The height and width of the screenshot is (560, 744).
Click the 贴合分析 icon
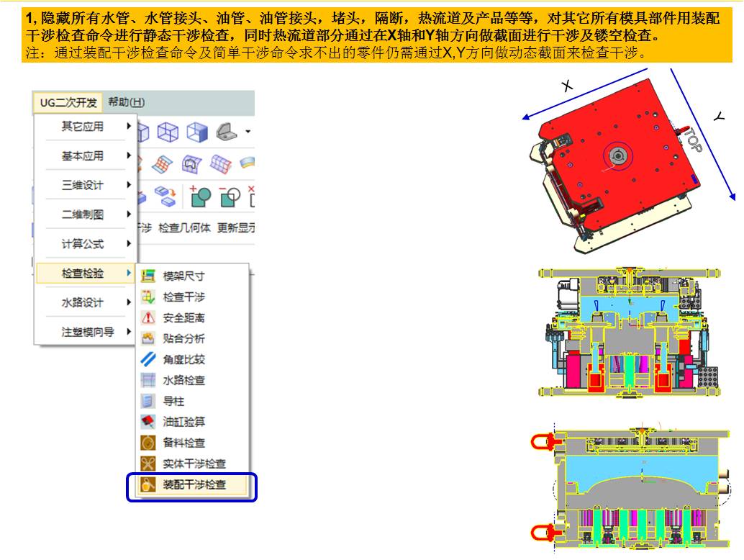click(148, 338)
